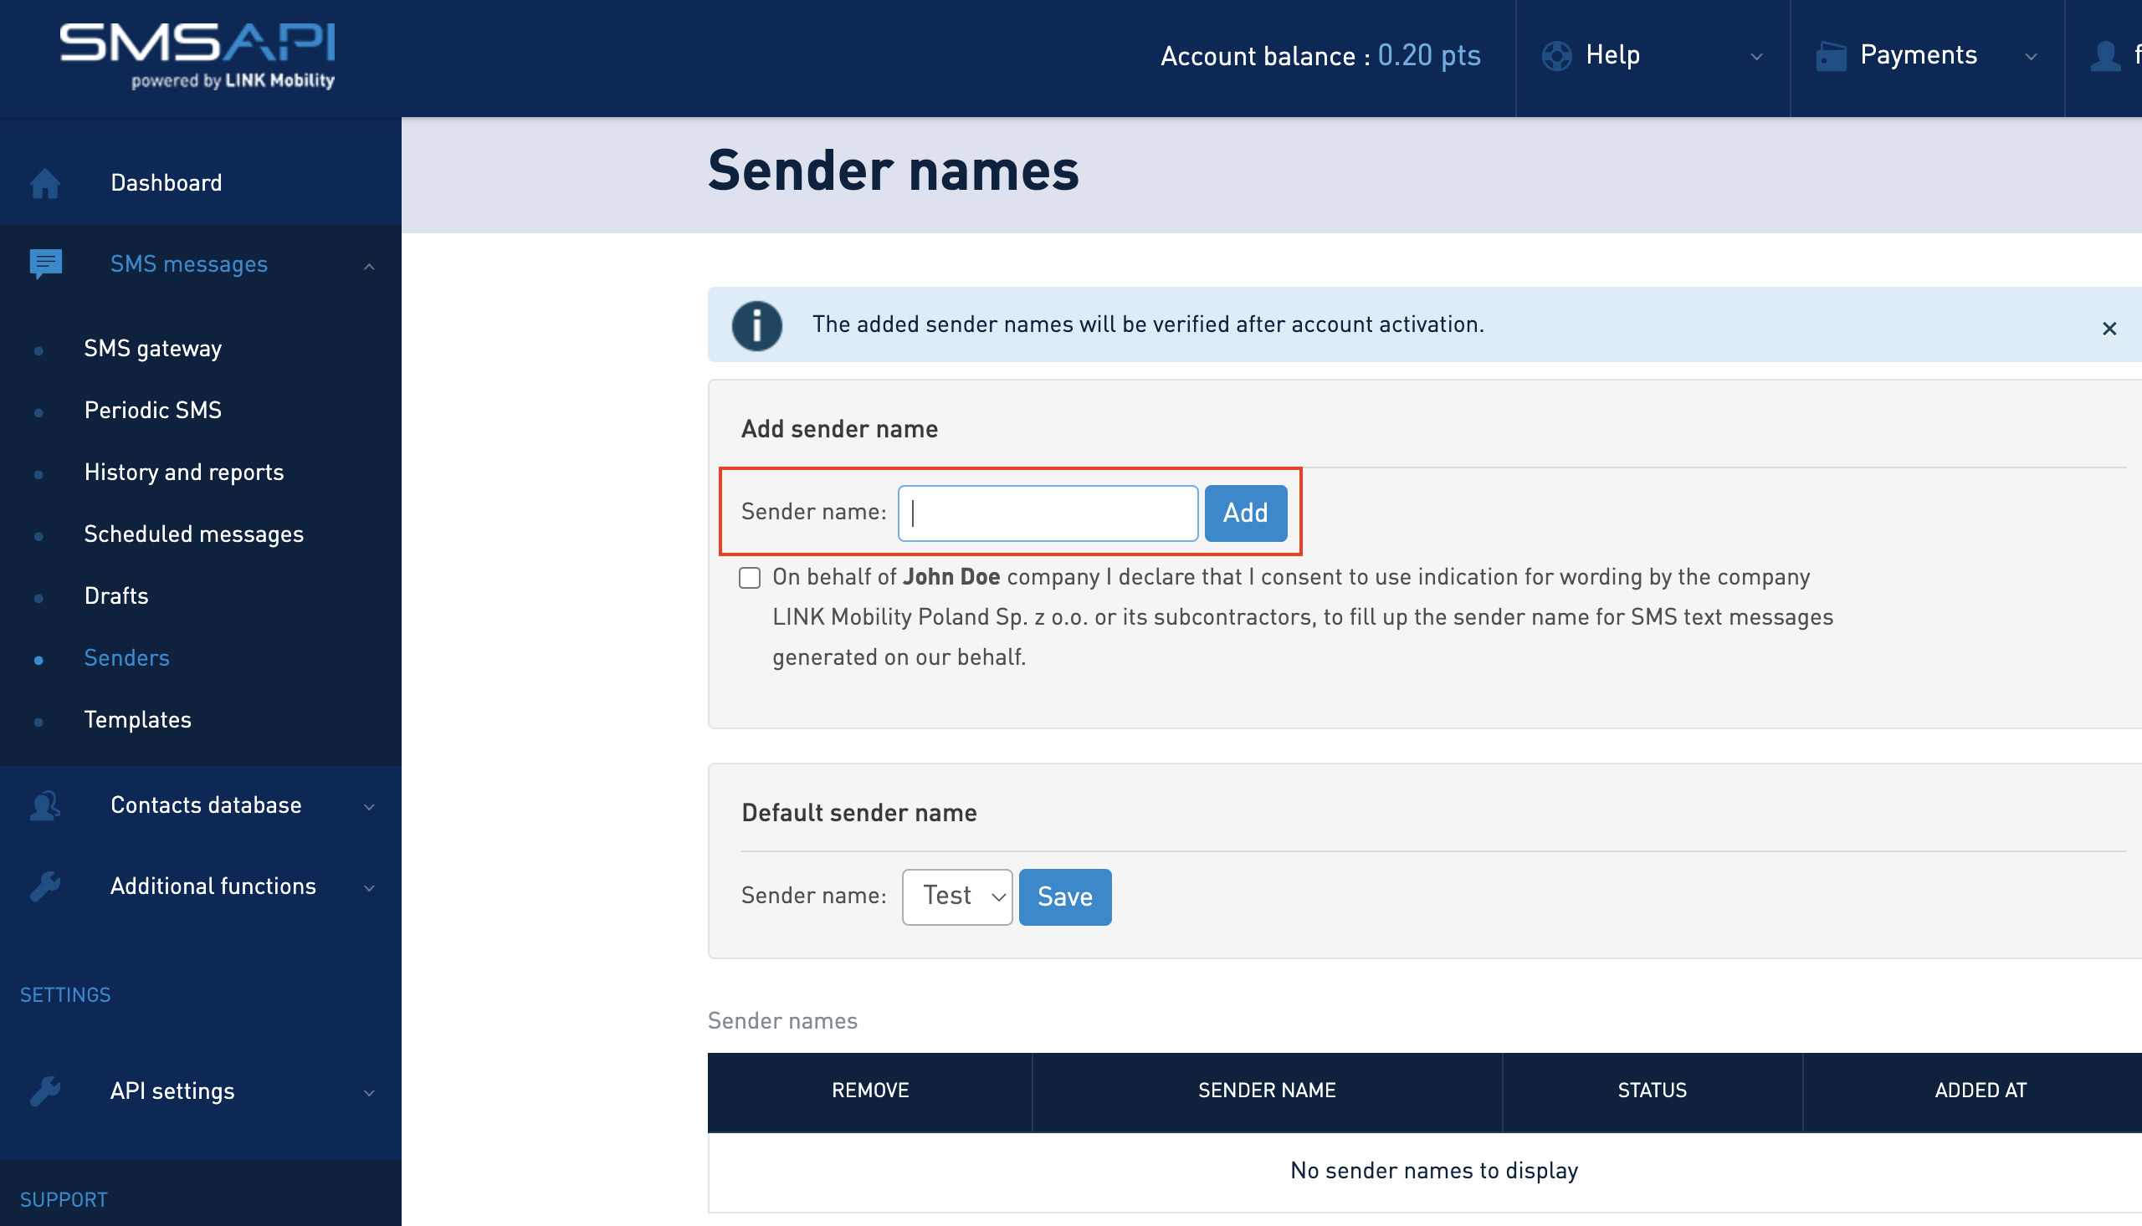The height and width of the screenshot is (1226, 2142).
Task: Go to Templates in sidebar
Action: [x=137, y=720]
